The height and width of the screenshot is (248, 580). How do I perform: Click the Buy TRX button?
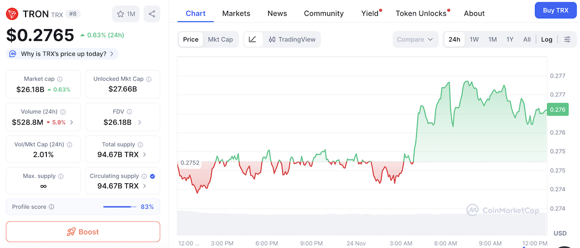pos(555,10)
